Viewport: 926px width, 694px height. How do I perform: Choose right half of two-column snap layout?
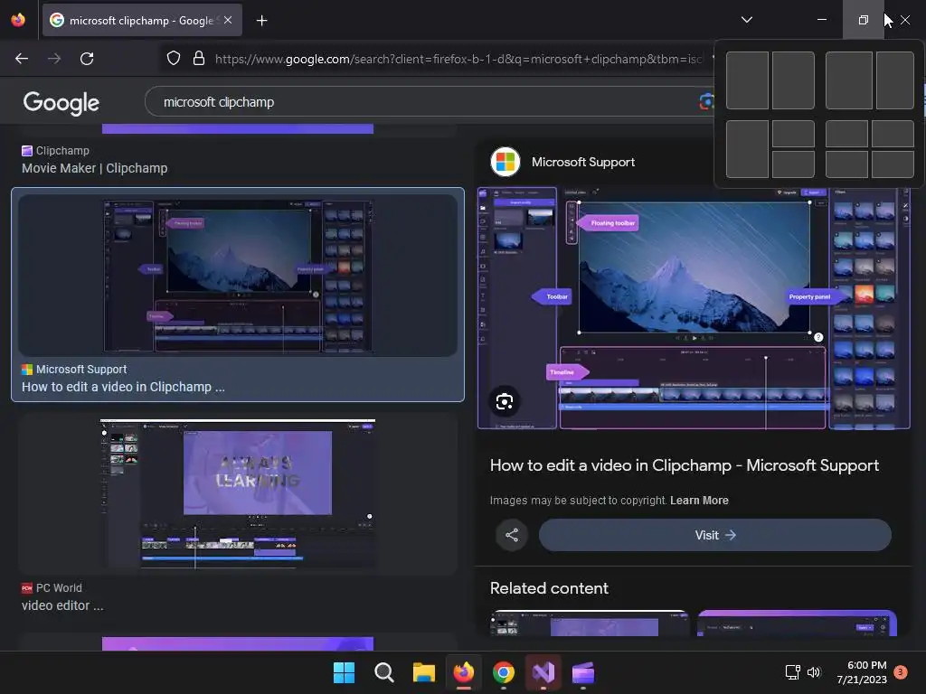coord(793,80)
